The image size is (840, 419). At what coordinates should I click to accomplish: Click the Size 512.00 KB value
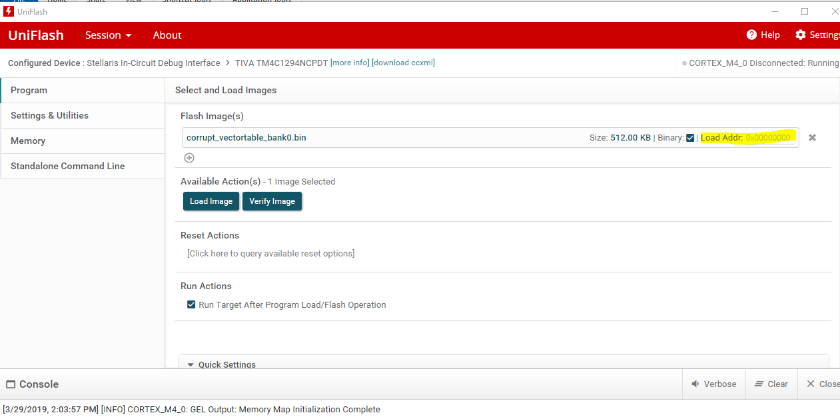click(630, 138)
